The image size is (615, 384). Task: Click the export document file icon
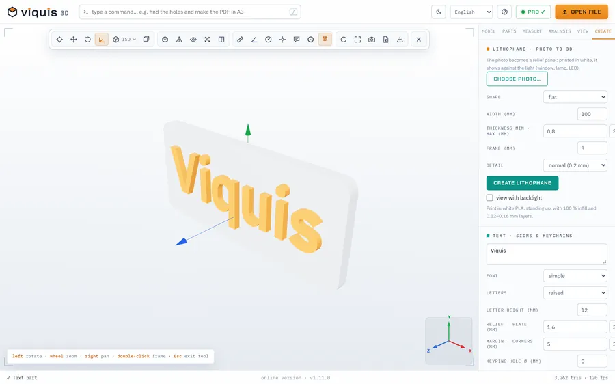(x=386, y=39)
